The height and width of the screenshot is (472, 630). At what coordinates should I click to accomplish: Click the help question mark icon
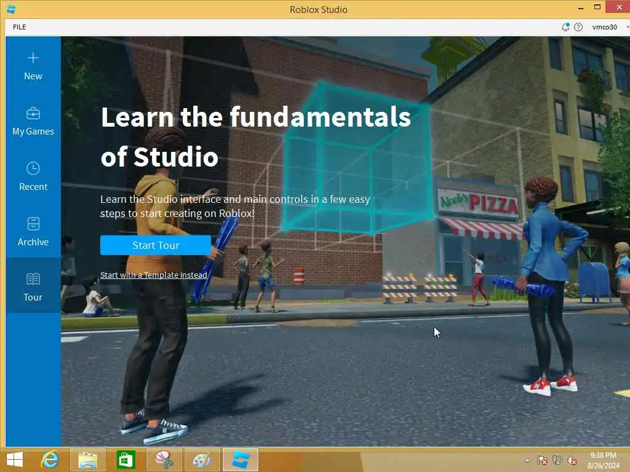coord(578,27)
